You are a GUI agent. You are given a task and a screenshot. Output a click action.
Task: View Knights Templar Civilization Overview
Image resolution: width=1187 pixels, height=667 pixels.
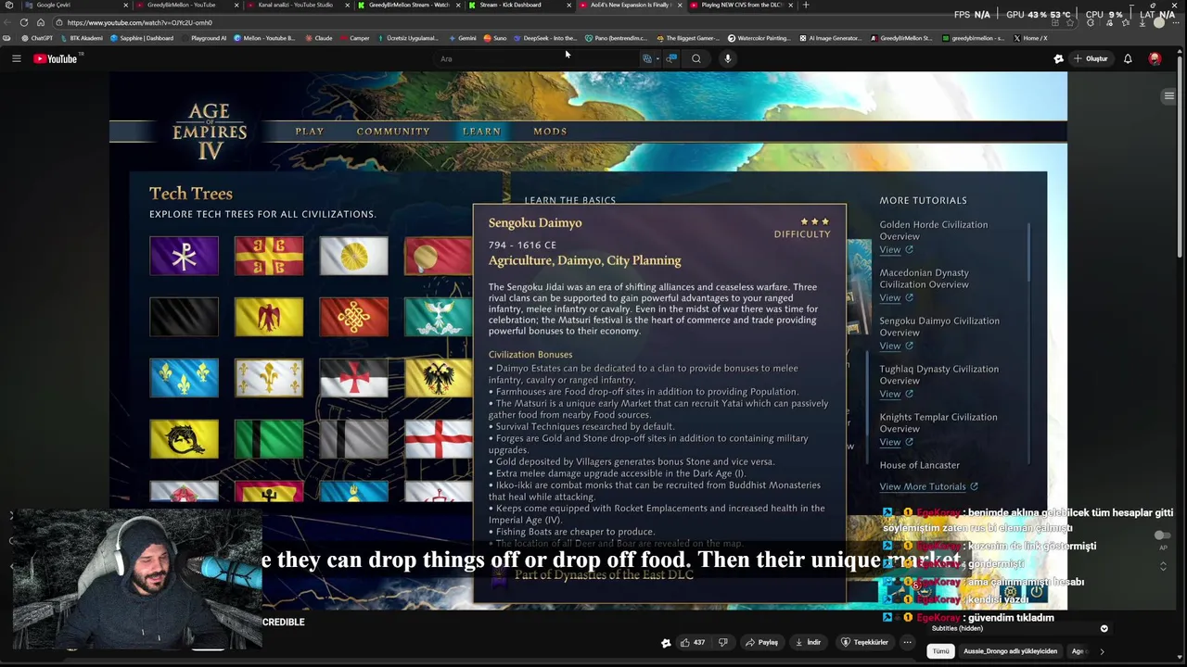point(896,442)
